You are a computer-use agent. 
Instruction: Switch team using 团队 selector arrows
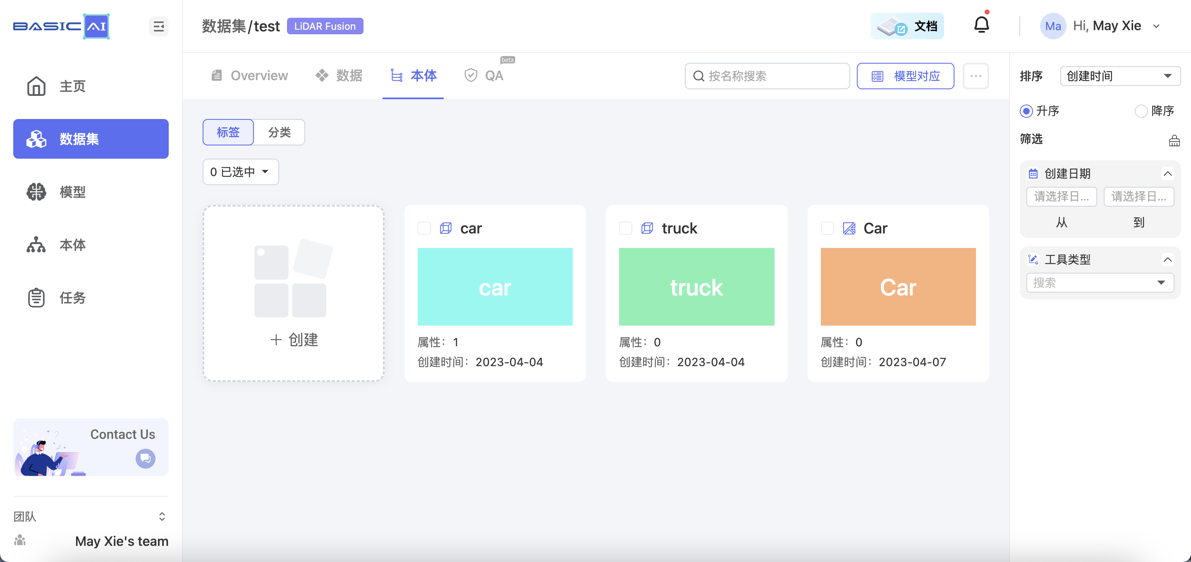(x=162, y=516)
